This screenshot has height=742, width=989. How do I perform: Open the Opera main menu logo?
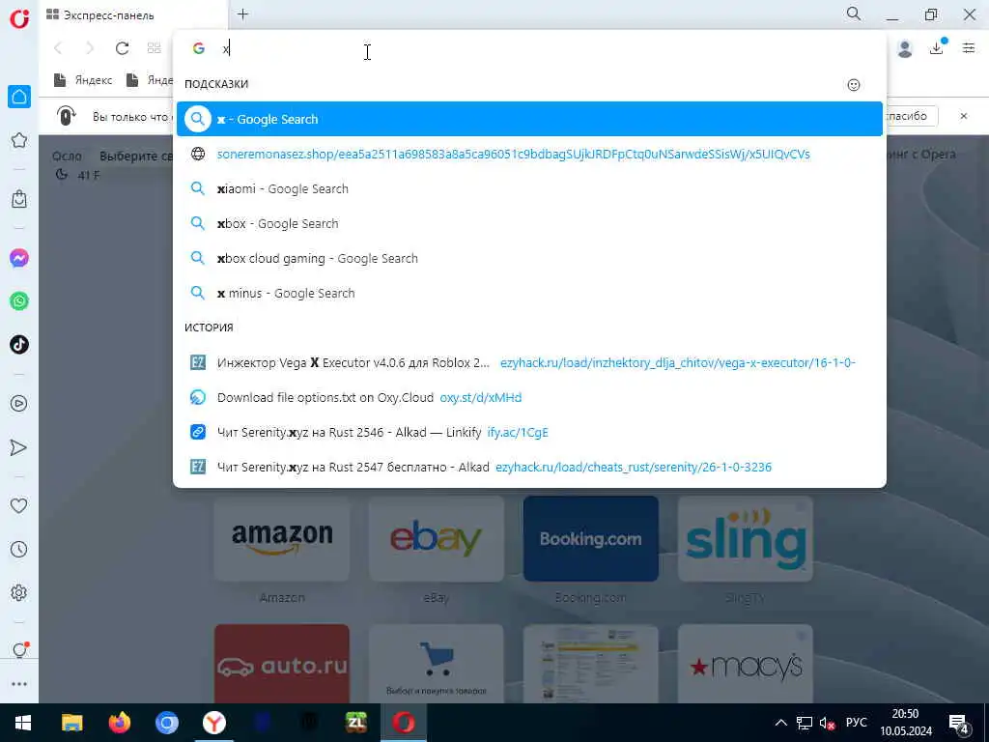click(x=19, y=18)
